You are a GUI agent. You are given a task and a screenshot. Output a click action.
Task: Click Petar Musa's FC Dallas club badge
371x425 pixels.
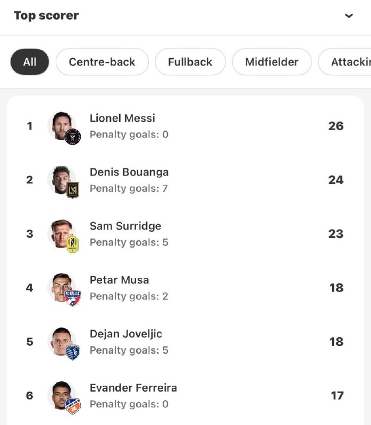tap(73, 298)
